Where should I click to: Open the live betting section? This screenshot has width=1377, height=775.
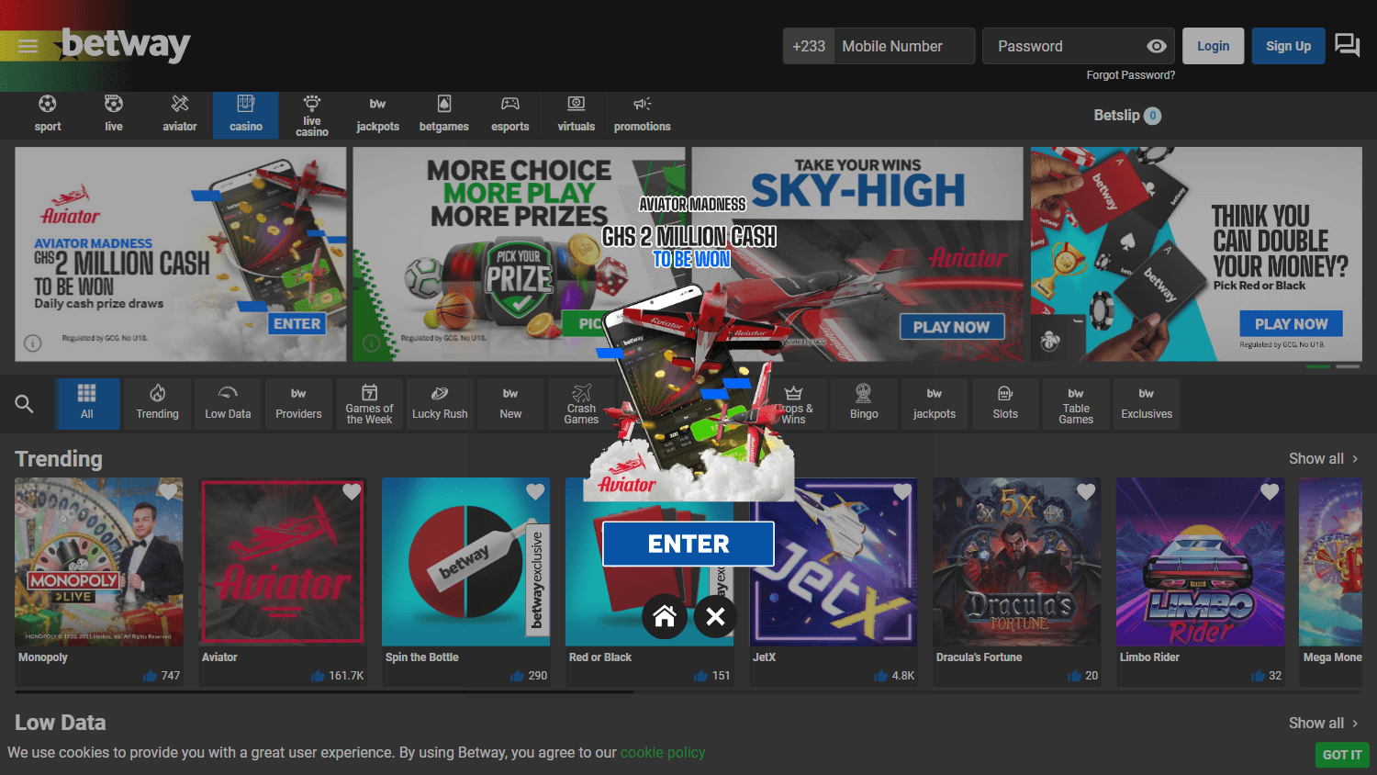point(114,115)
